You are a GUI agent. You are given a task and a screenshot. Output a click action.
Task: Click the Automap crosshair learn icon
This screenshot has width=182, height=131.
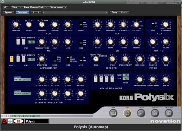click(x=10, y=121)
